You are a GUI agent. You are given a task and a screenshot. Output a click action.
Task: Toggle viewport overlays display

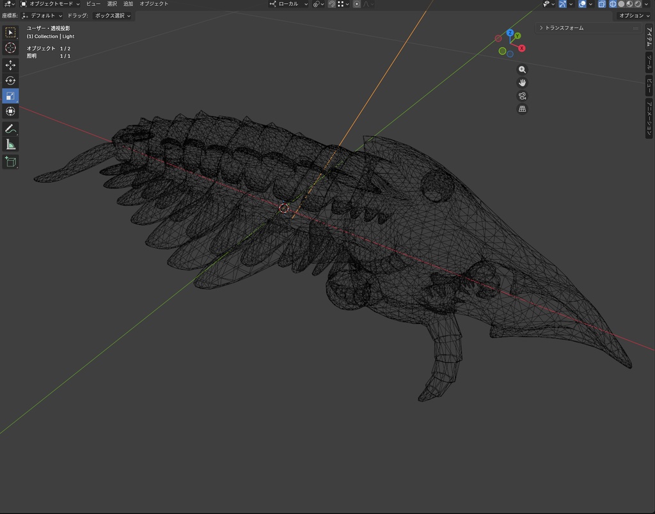tap(582, 4)
